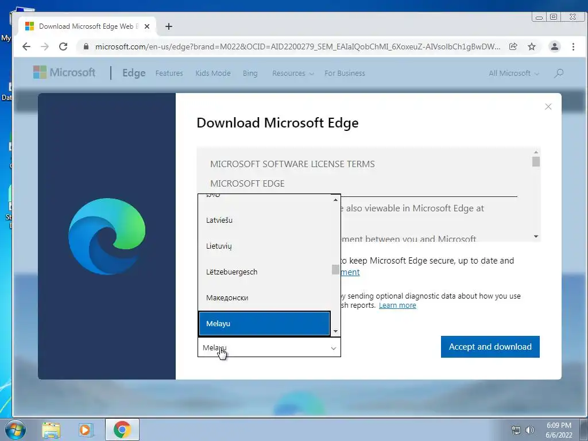Select the highlighted Melayu option
Viewport: 588px width, 441px height.
tap(264, 323)
